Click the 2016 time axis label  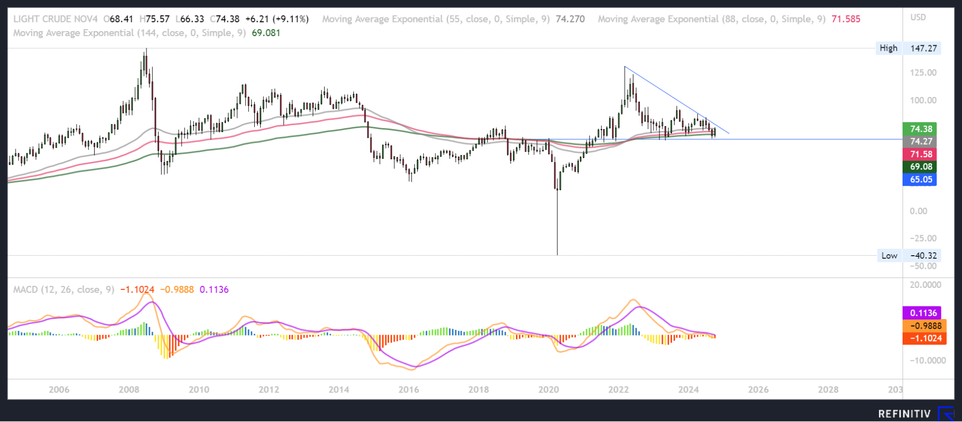(409, 389)
